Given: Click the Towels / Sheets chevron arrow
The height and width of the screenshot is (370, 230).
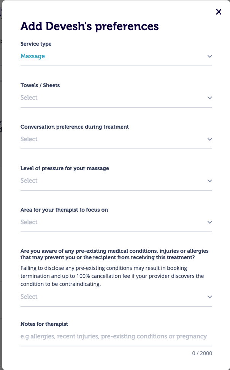Looking at the screenshot, I should (x=209, y=98).
